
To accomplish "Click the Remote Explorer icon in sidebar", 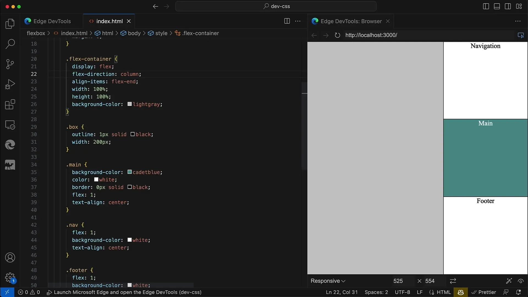I will pos(10,125).
